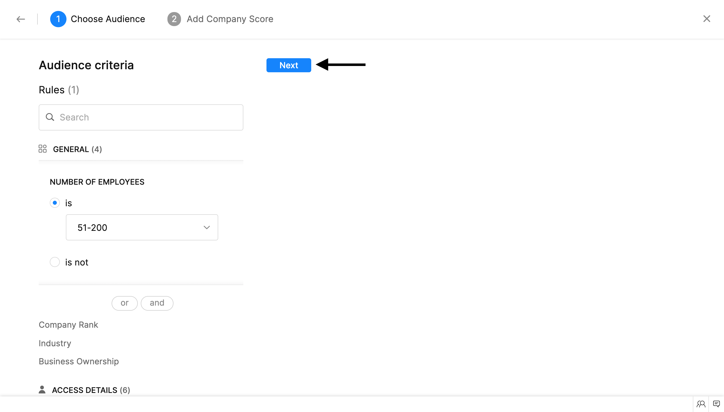The image size is (724, 412).
Task: Close the audience setup dialog
Action: click(706, 19)
